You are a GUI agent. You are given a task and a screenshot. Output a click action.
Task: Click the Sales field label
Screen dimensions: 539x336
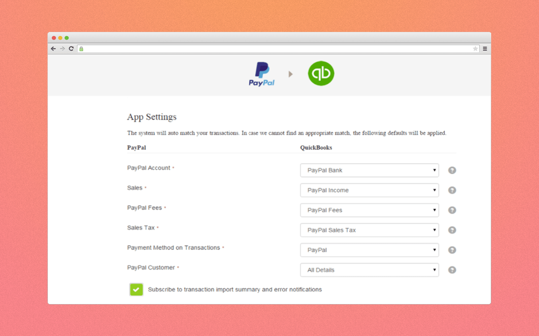click(x=135, y=188)
